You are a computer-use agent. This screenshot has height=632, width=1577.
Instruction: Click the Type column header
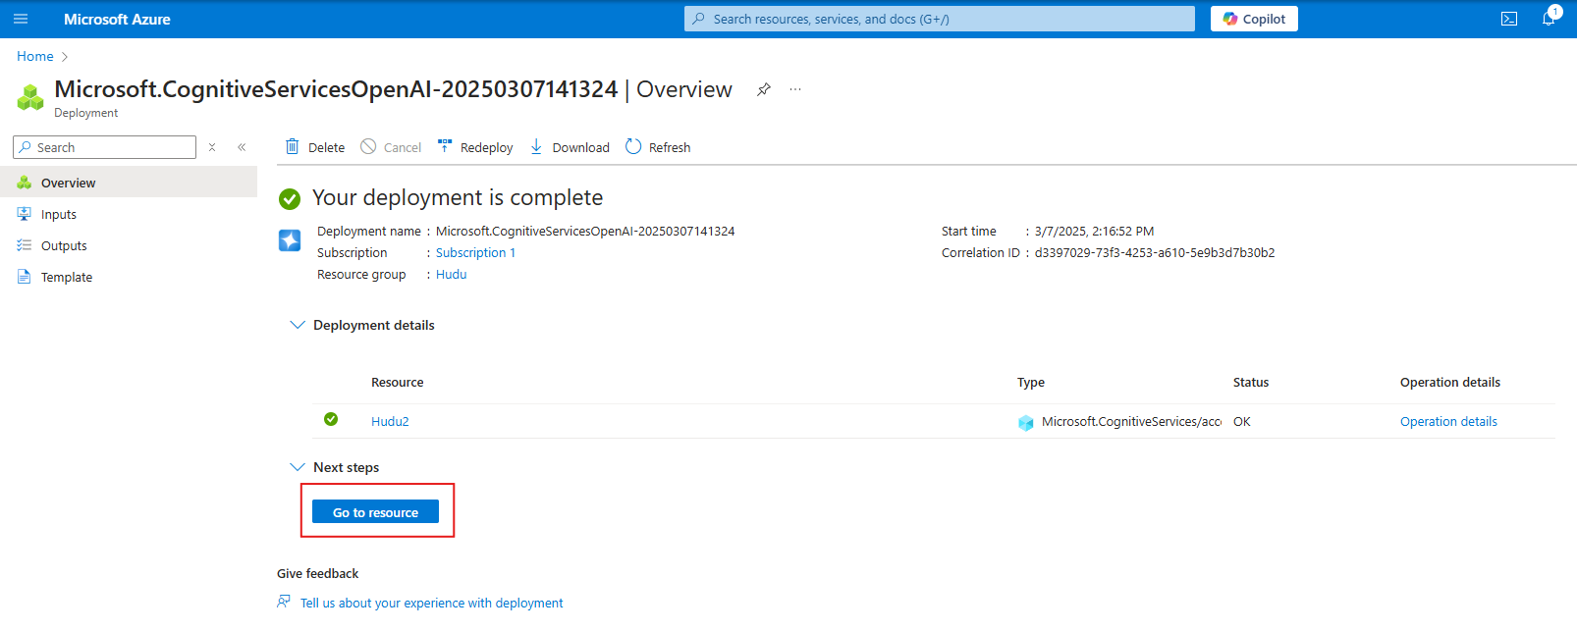point(1031,383)
